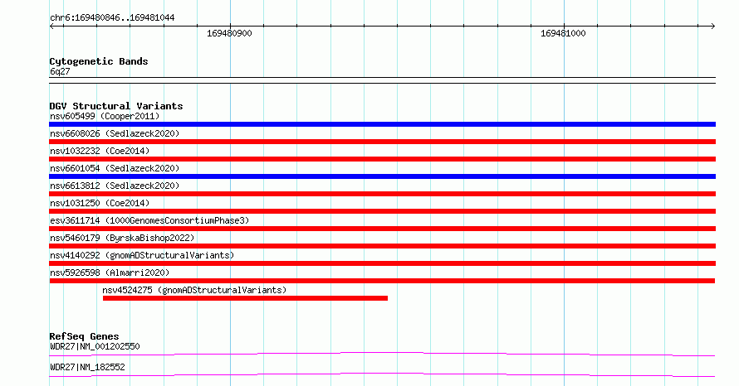Select the red bar under nsv5460179
739x386 pixels.
382,246
